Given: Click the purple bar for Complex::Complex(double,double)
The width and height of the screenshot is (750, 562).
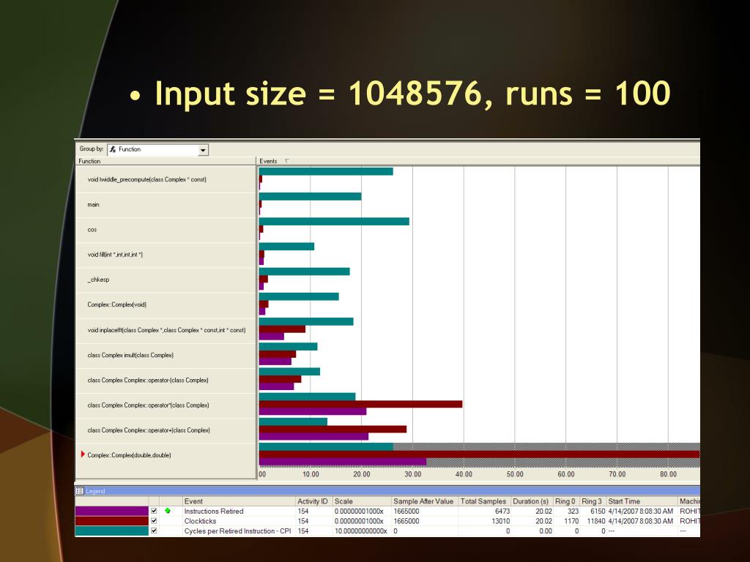Looking at the screenshot, I should click(x=343, y=462).
